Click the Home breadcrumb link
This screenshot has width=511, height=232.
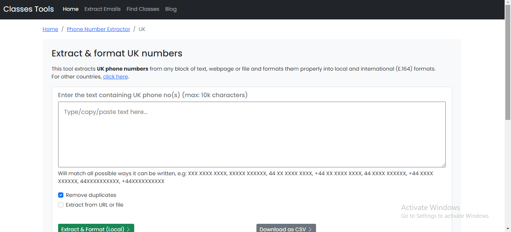50,29
